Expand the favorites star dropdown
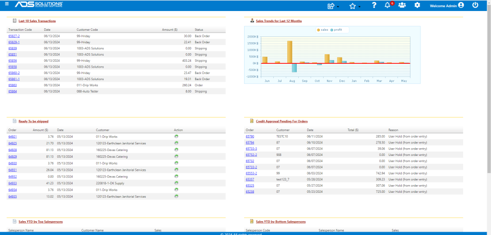491x235 pixels. pos(359,7)
